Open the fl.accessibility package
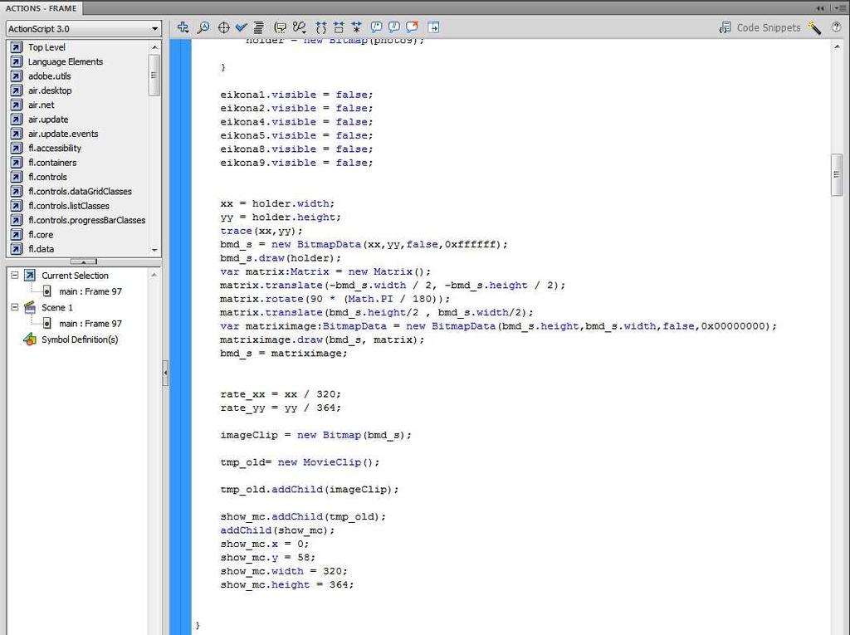850x635 pixels. (x=55, y=148)
